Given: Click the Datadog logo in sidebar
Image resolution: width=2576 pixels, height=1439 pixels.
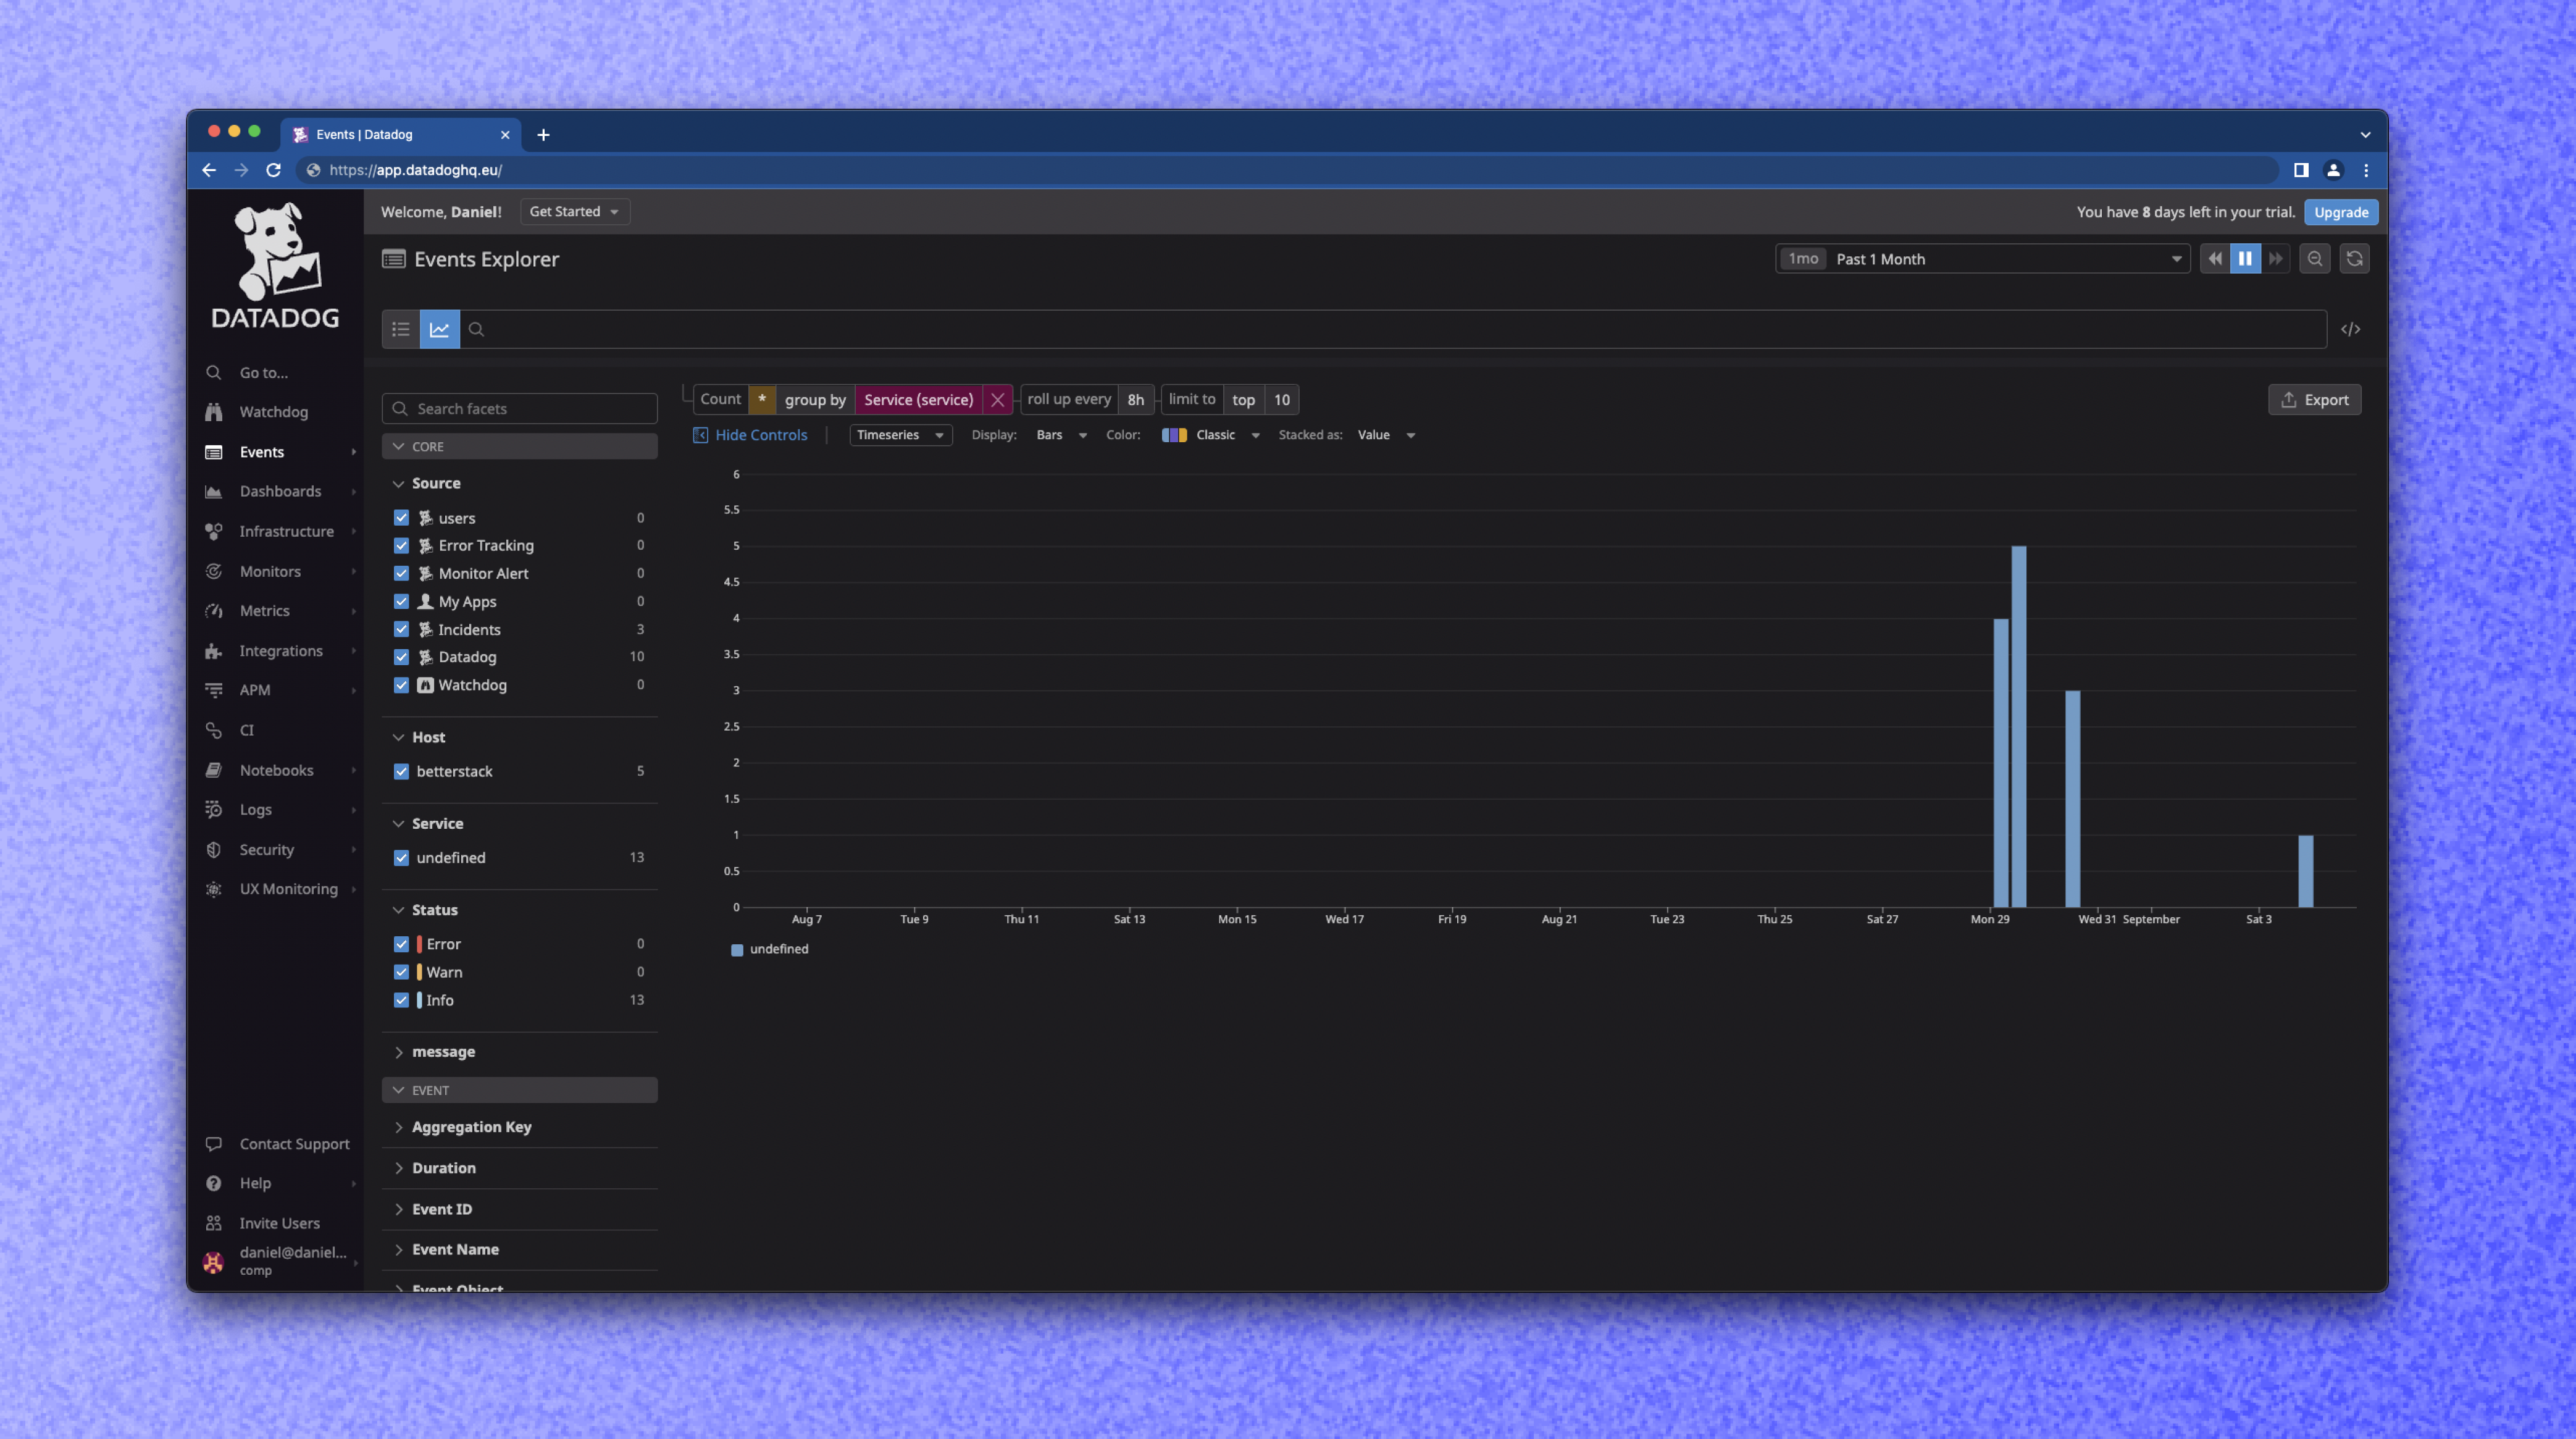Looking at the screenshot, I should tap(275, 265).
